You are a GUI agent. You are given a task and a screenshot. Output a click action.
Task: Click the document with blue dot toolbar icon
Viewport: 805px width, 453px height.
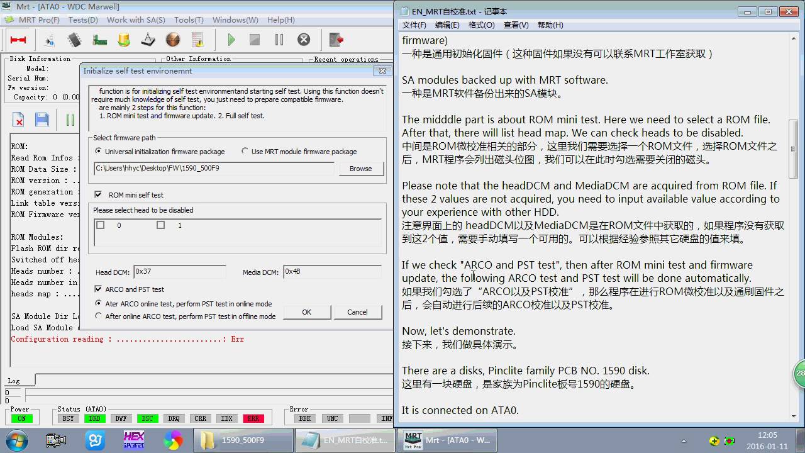(50, 40)
